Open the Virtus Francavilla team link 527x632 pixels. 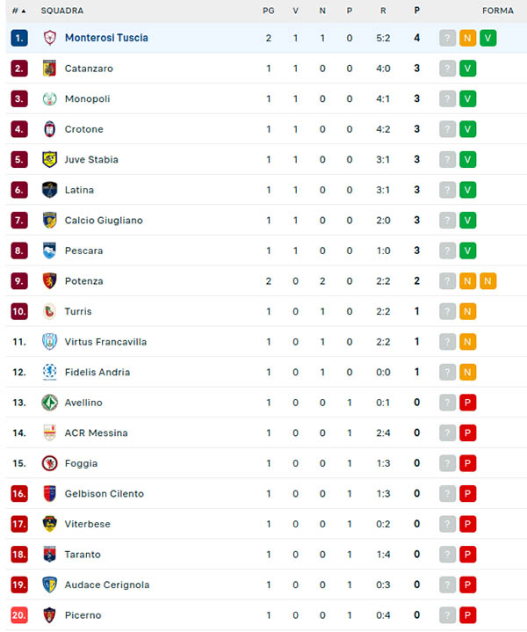105,342
